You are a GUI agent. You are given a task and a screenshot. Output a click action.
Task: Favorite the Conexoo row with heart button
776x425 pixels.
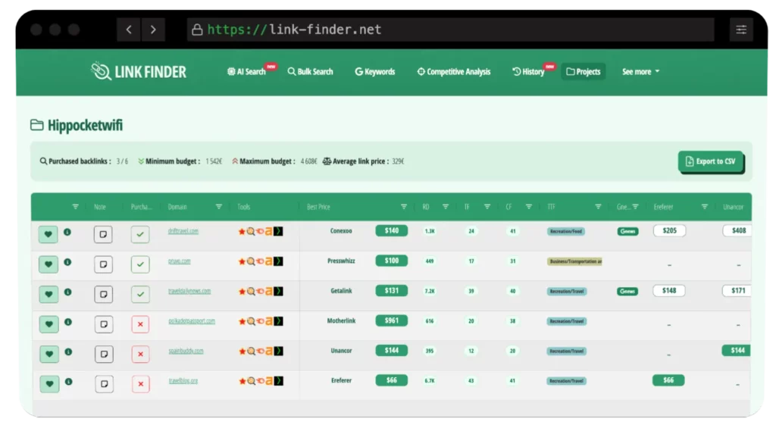click(48, 234)
